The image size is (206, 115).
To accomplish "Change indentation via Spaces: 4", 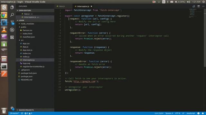I will coord(169,113).
